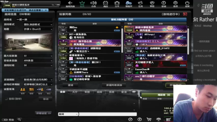Image resolution: width=217 pixels, height=122 pixels.
Task: Switch to the 军团 chat tab
Action: click(87, 92)
